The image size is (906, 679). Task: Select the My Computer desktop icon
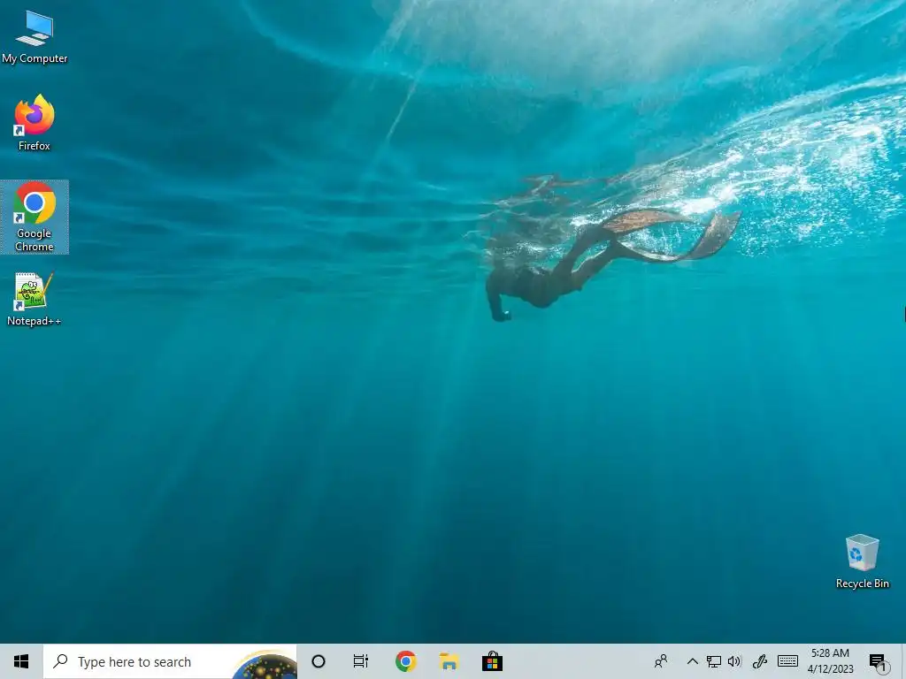(35, 37)
